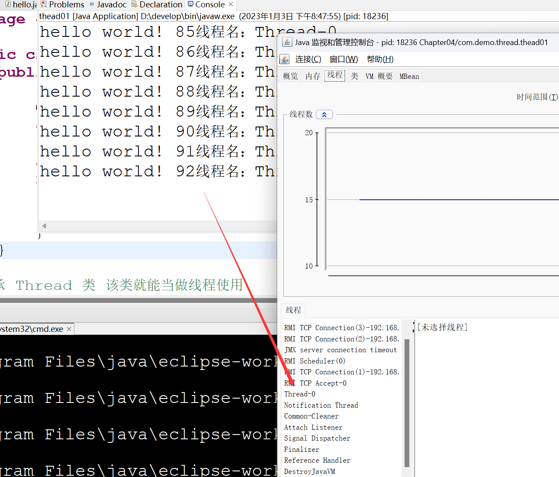
Task: Select the hello.java editor tab
Action: coord(21,5)
